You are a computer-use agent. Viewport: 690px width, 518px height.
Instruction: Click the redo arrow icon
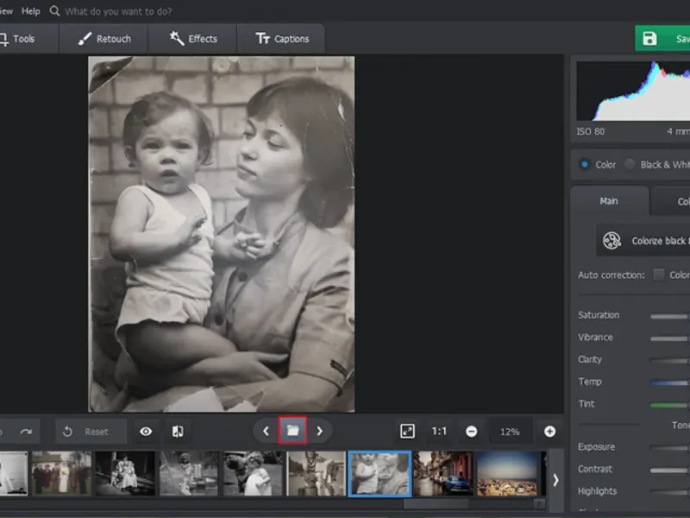point(27,431)
